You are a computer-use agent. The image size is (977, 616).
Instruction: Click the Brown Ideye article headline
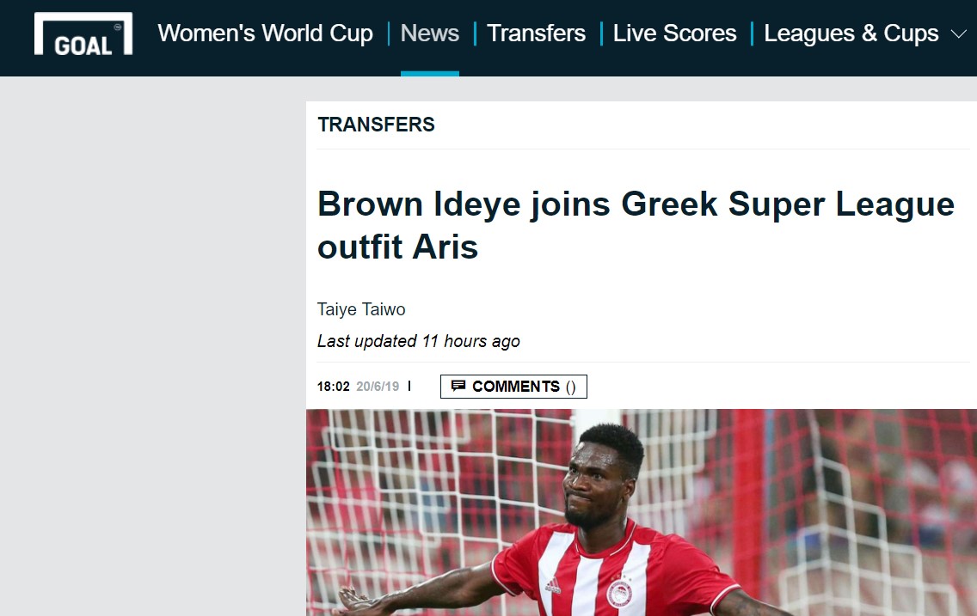(636, 224)
